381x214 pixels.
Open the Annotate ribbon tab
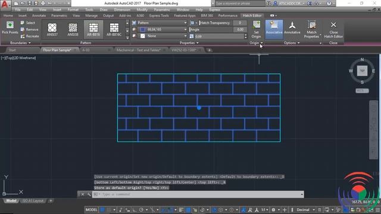click(x=39, y=15)
